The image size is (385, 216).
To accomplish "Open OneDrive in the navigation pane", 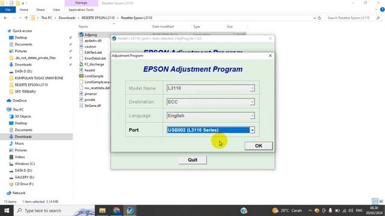I will (19, 100).
